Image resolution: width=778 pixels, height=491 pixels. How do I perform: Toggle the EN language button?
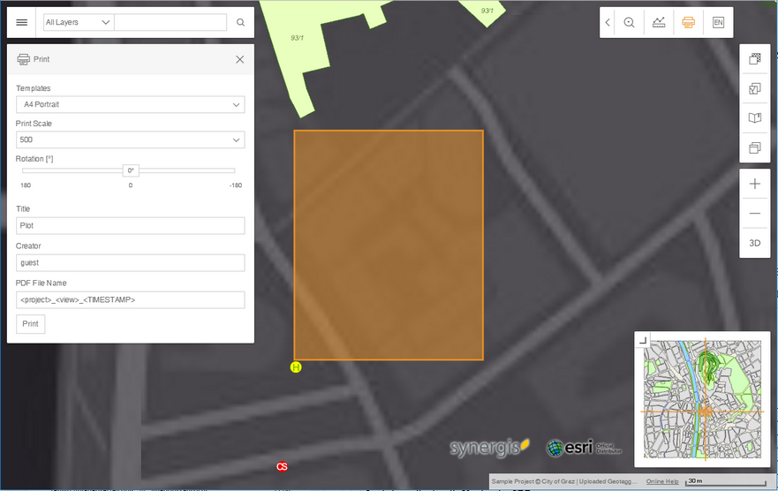point(718,22)
